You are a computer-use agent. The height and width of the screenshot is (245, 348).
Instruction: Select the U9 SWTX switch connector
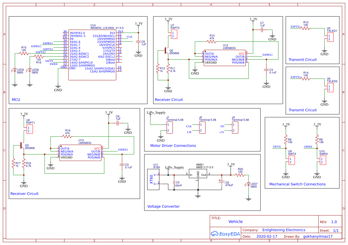(x=292, y=160)
